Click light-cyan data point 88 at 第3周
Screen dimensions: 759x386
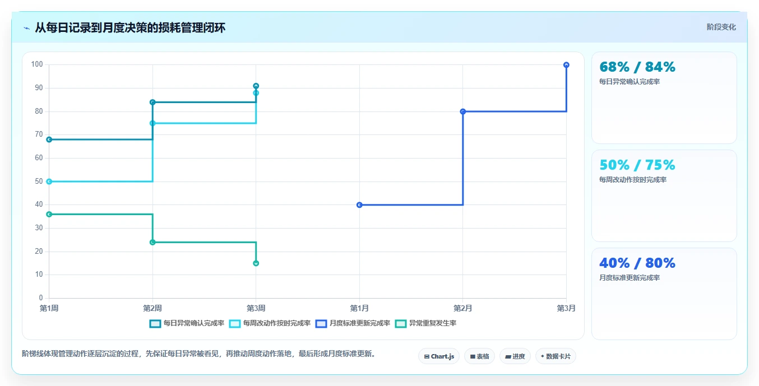point(256,93)
